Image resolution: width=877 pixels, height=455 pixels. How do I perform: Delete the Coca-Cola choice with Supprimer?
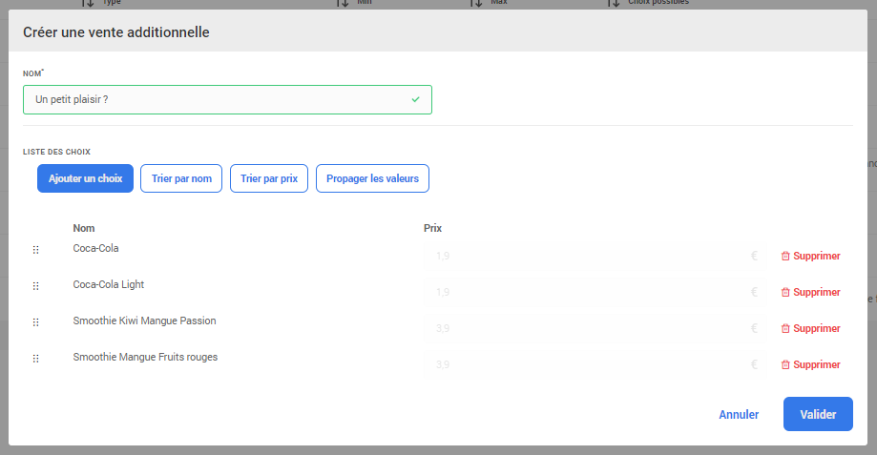pyautogui.click(x=810, y=256)
